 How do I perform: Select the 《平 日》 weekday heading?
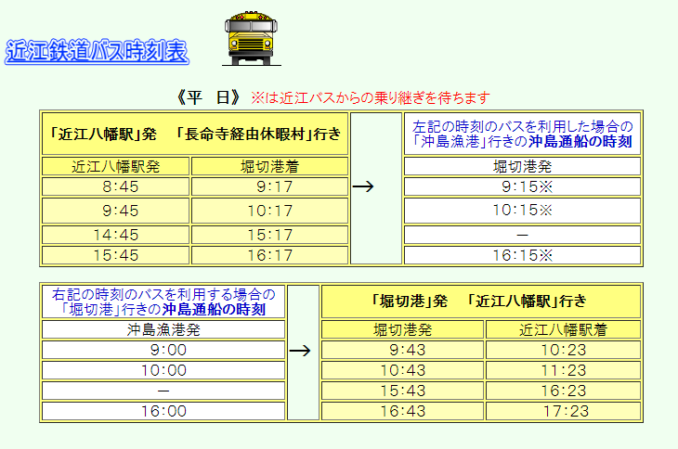coord(209,97)
